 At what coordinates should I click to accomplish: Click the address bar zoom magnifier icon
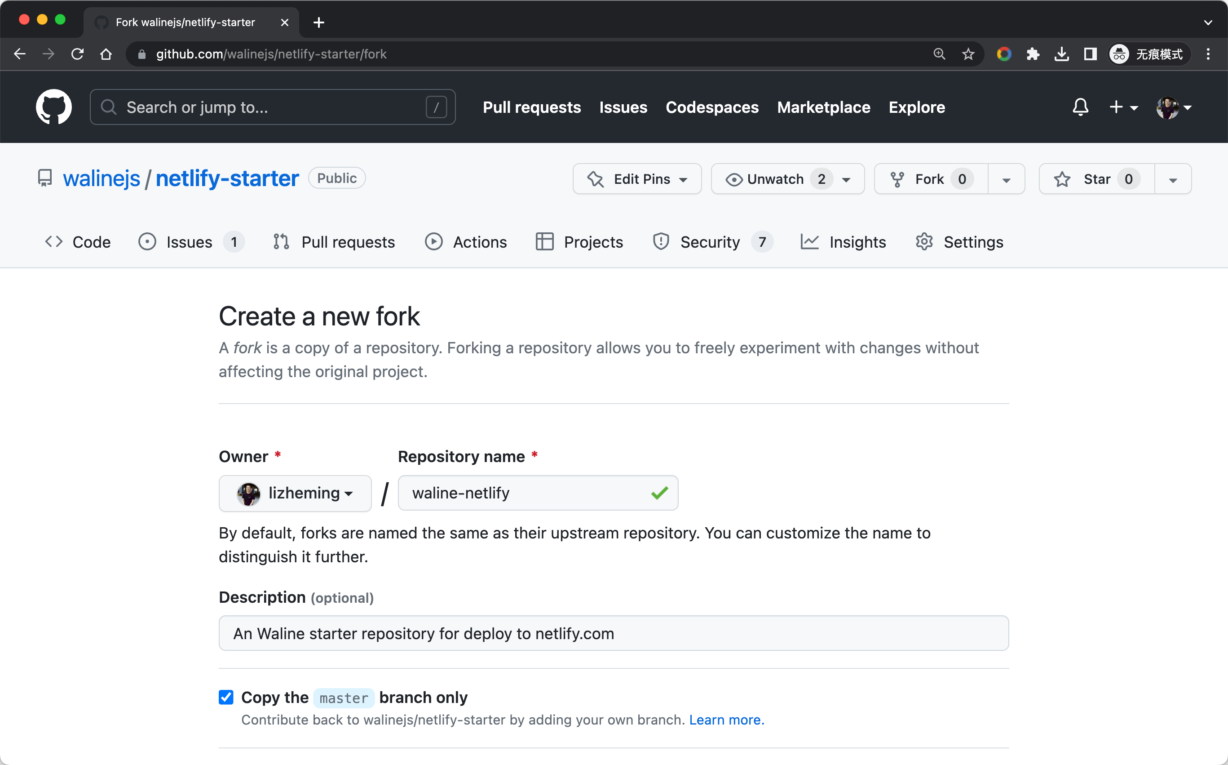click(x=939, y=54)
